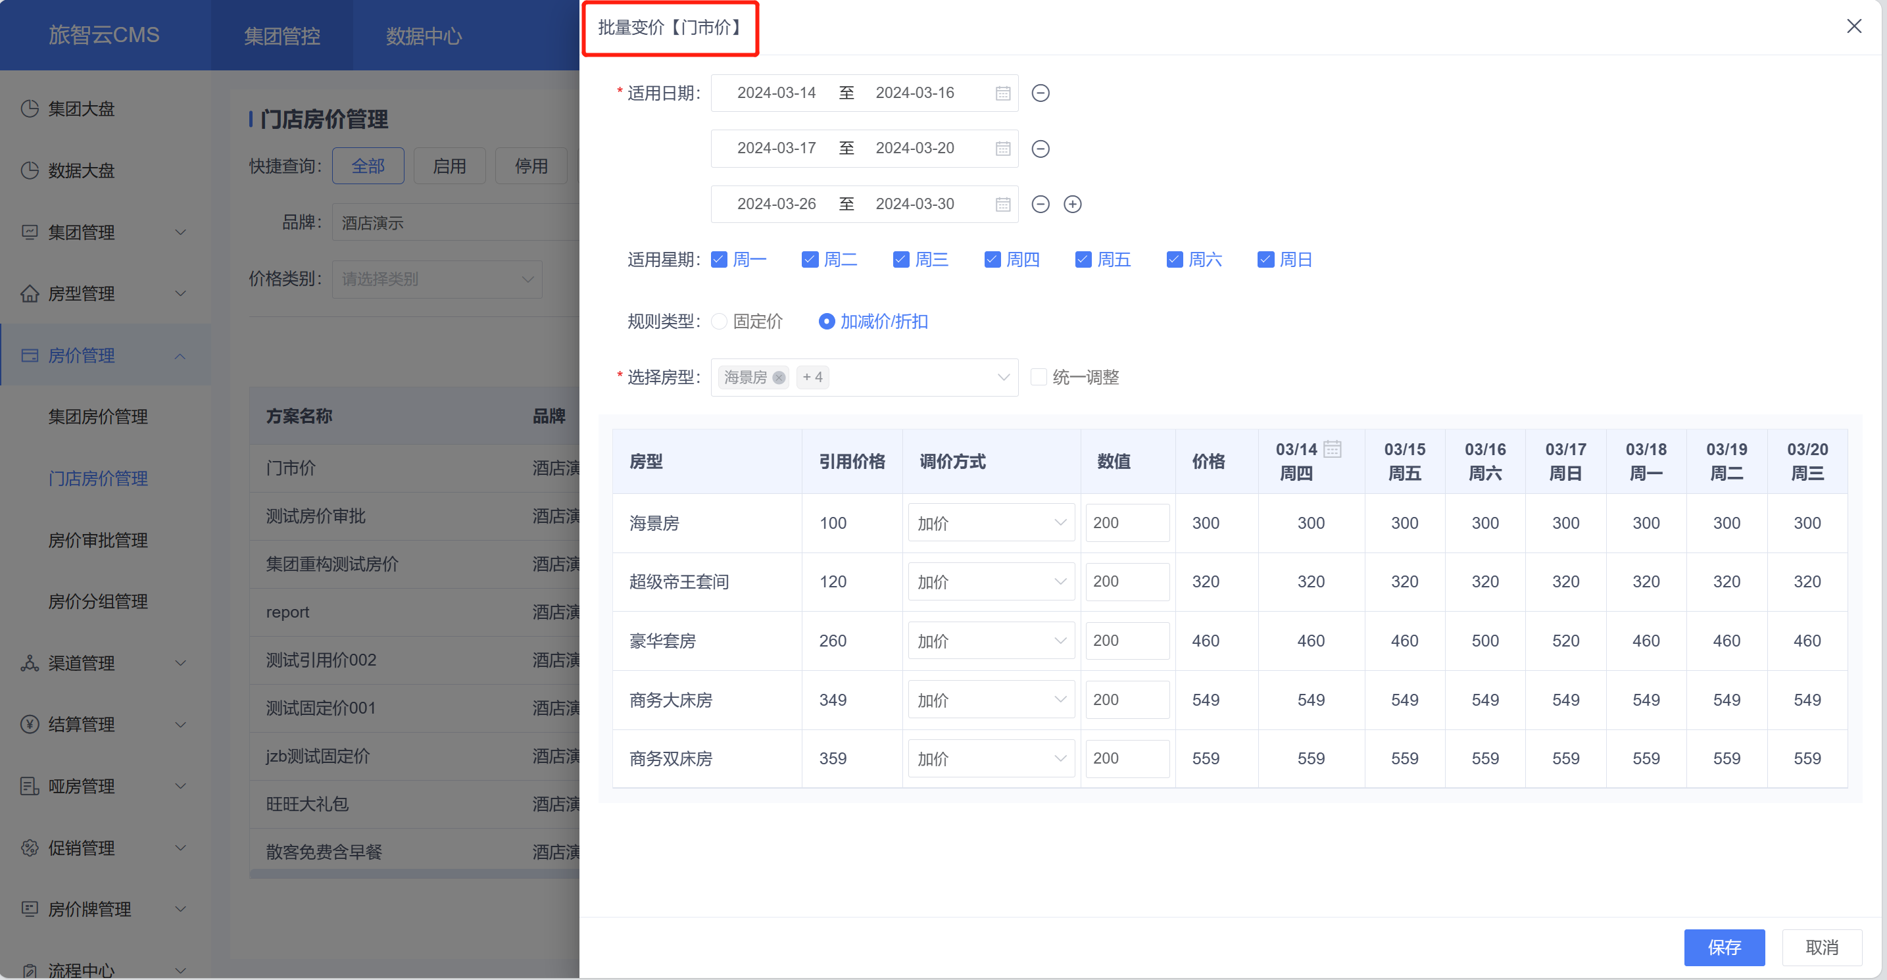Expand the 房型管理 sidebar menu
Screen dimensions: 1887x980
click(180, 294)
